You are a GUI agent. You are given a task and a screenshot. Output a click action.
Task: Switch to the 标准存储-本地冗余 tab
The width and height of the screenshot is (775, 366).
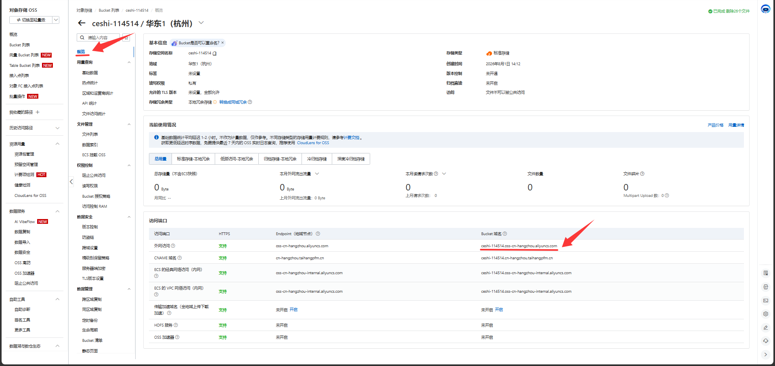[193, 159]
